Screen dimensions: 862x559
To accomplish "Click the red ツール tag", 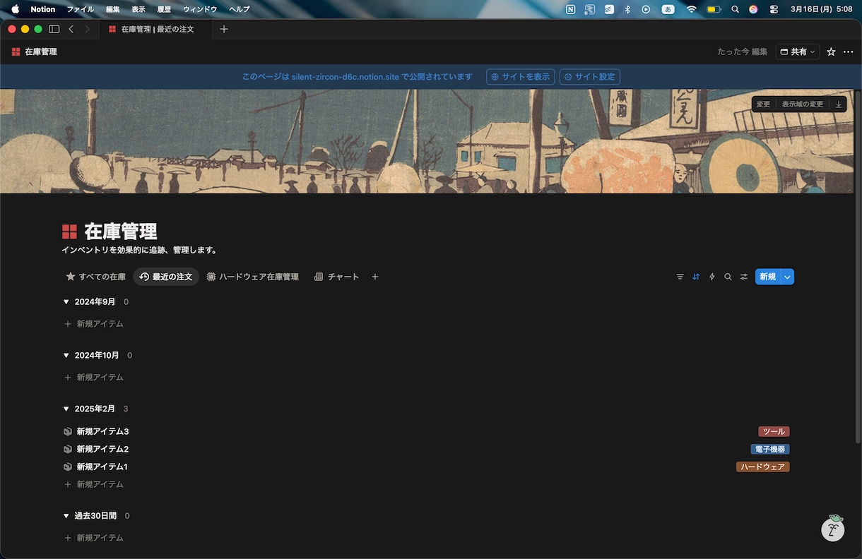I will (x=774, y=431).
